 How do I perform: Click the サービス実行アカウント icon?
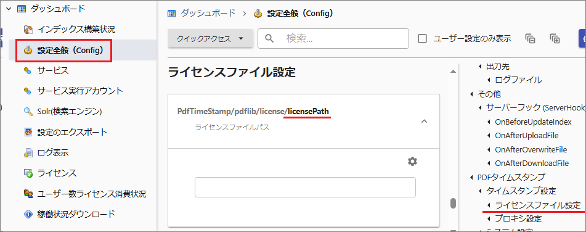[x=28, y=91]
